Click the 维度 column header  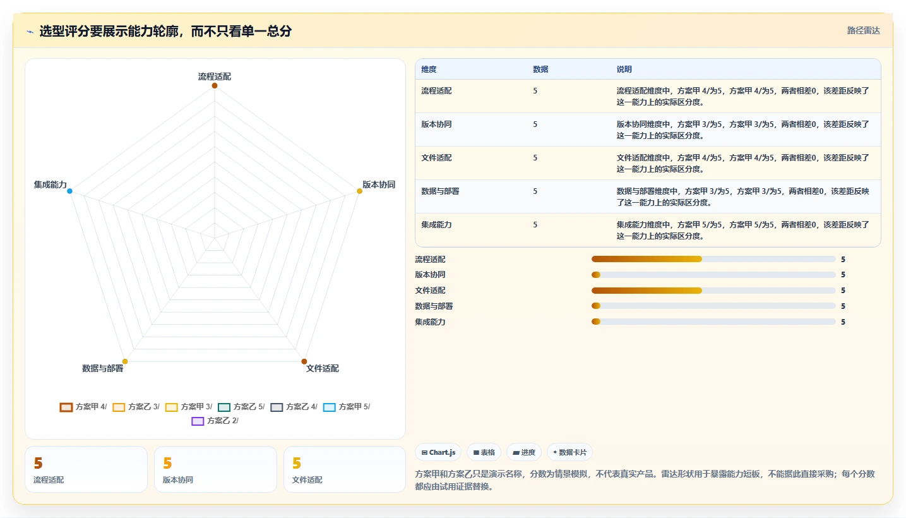pos(429,69)
